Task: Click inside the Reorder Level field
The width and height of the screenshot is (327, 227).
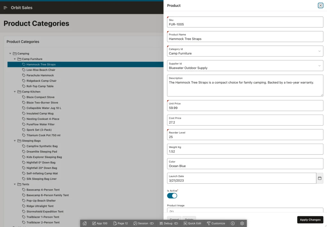Action: (245, 135)
